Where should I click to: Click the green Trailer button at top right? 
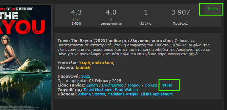[x=213, y=9]
